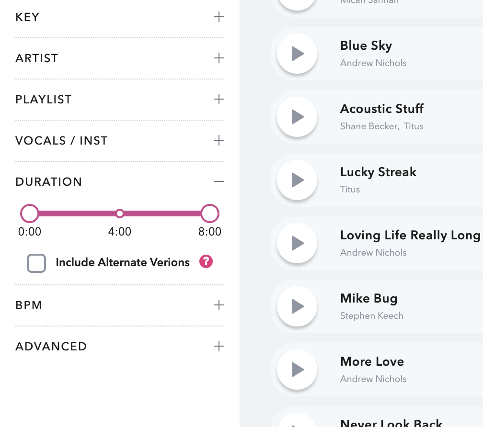Play the Acoustic Stuff track
483x427 pixels.
(x=297, y=117)
